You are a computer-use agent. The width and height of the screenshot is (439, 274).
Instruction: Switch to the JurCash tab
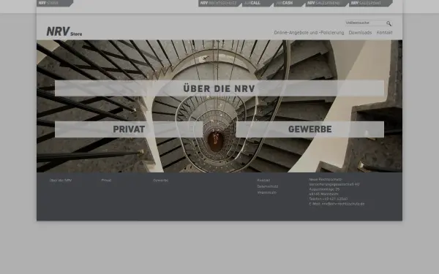click(x=290, y=3)
